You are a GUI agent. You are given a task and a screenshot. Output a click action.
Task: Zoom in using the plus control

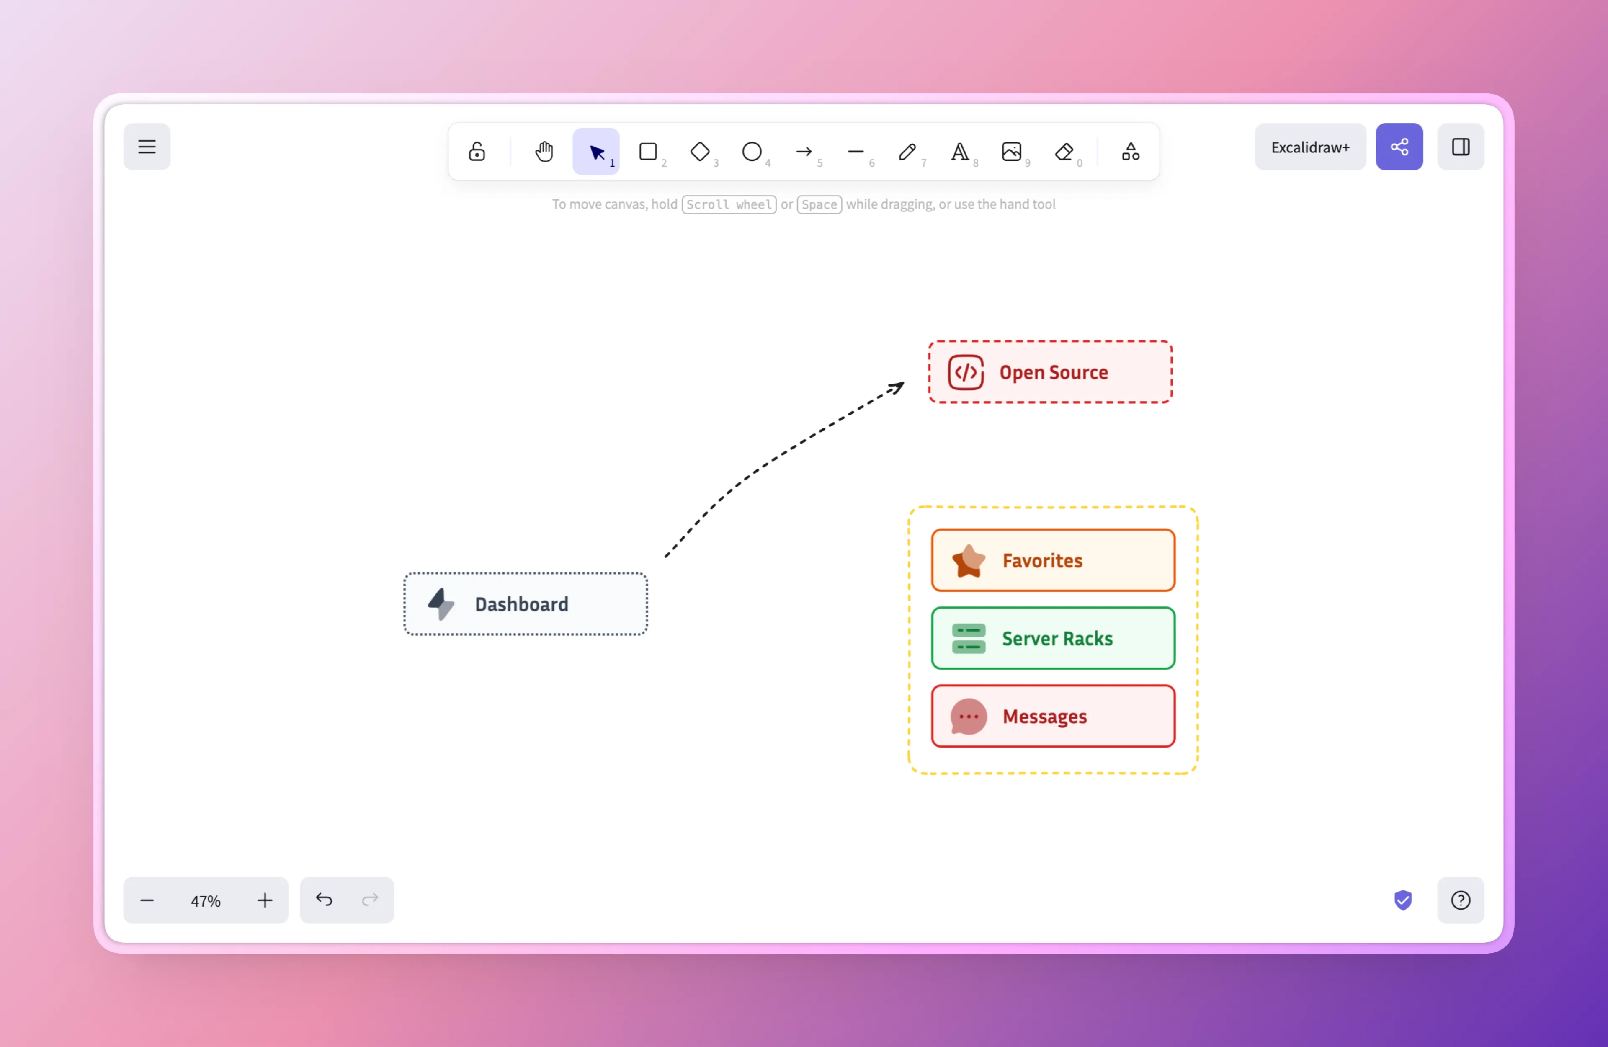(x=265, y=900)
